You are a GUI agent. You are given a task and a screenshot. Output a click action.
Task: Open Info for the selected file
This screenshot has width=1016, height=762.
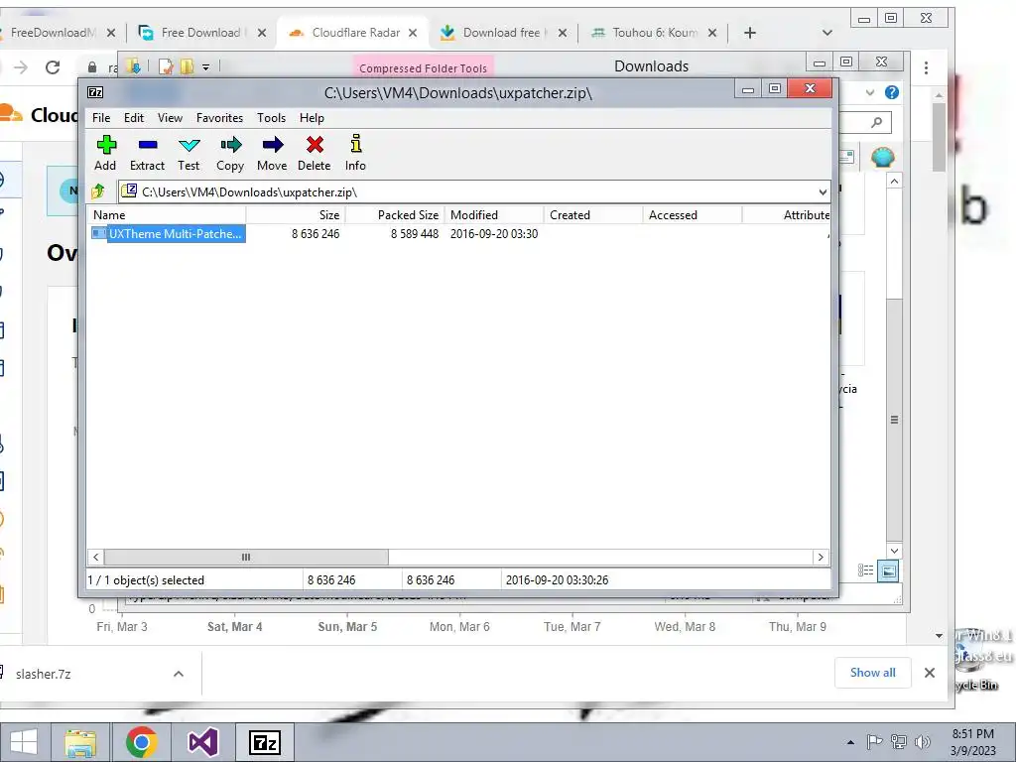click(355, 153)
